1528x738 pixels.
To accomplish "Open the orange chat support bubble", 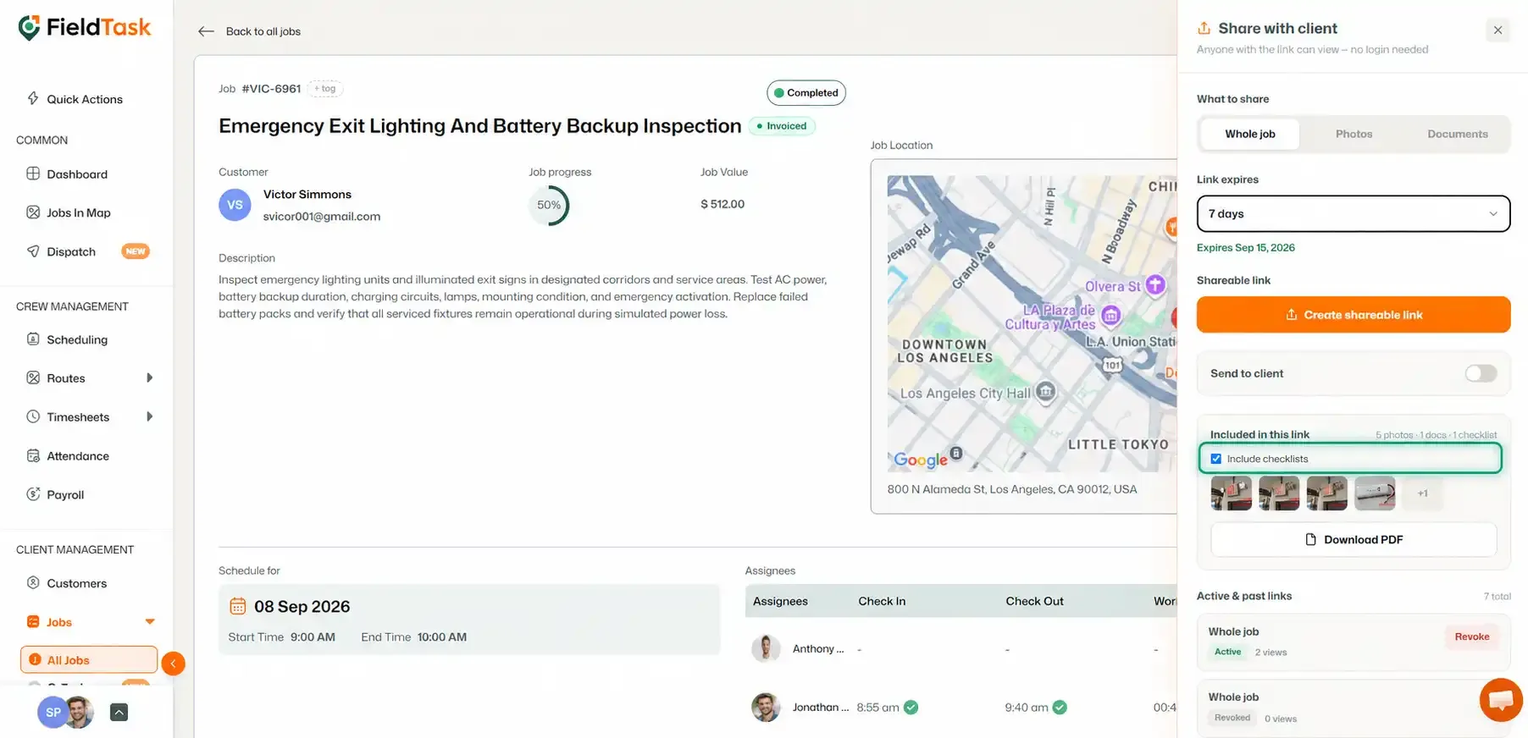I will click(x=1501, y=700).
